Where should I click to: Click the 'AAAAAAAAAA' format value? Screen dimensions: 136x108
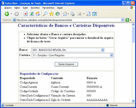pyautogui.click(x=97, y=100)
